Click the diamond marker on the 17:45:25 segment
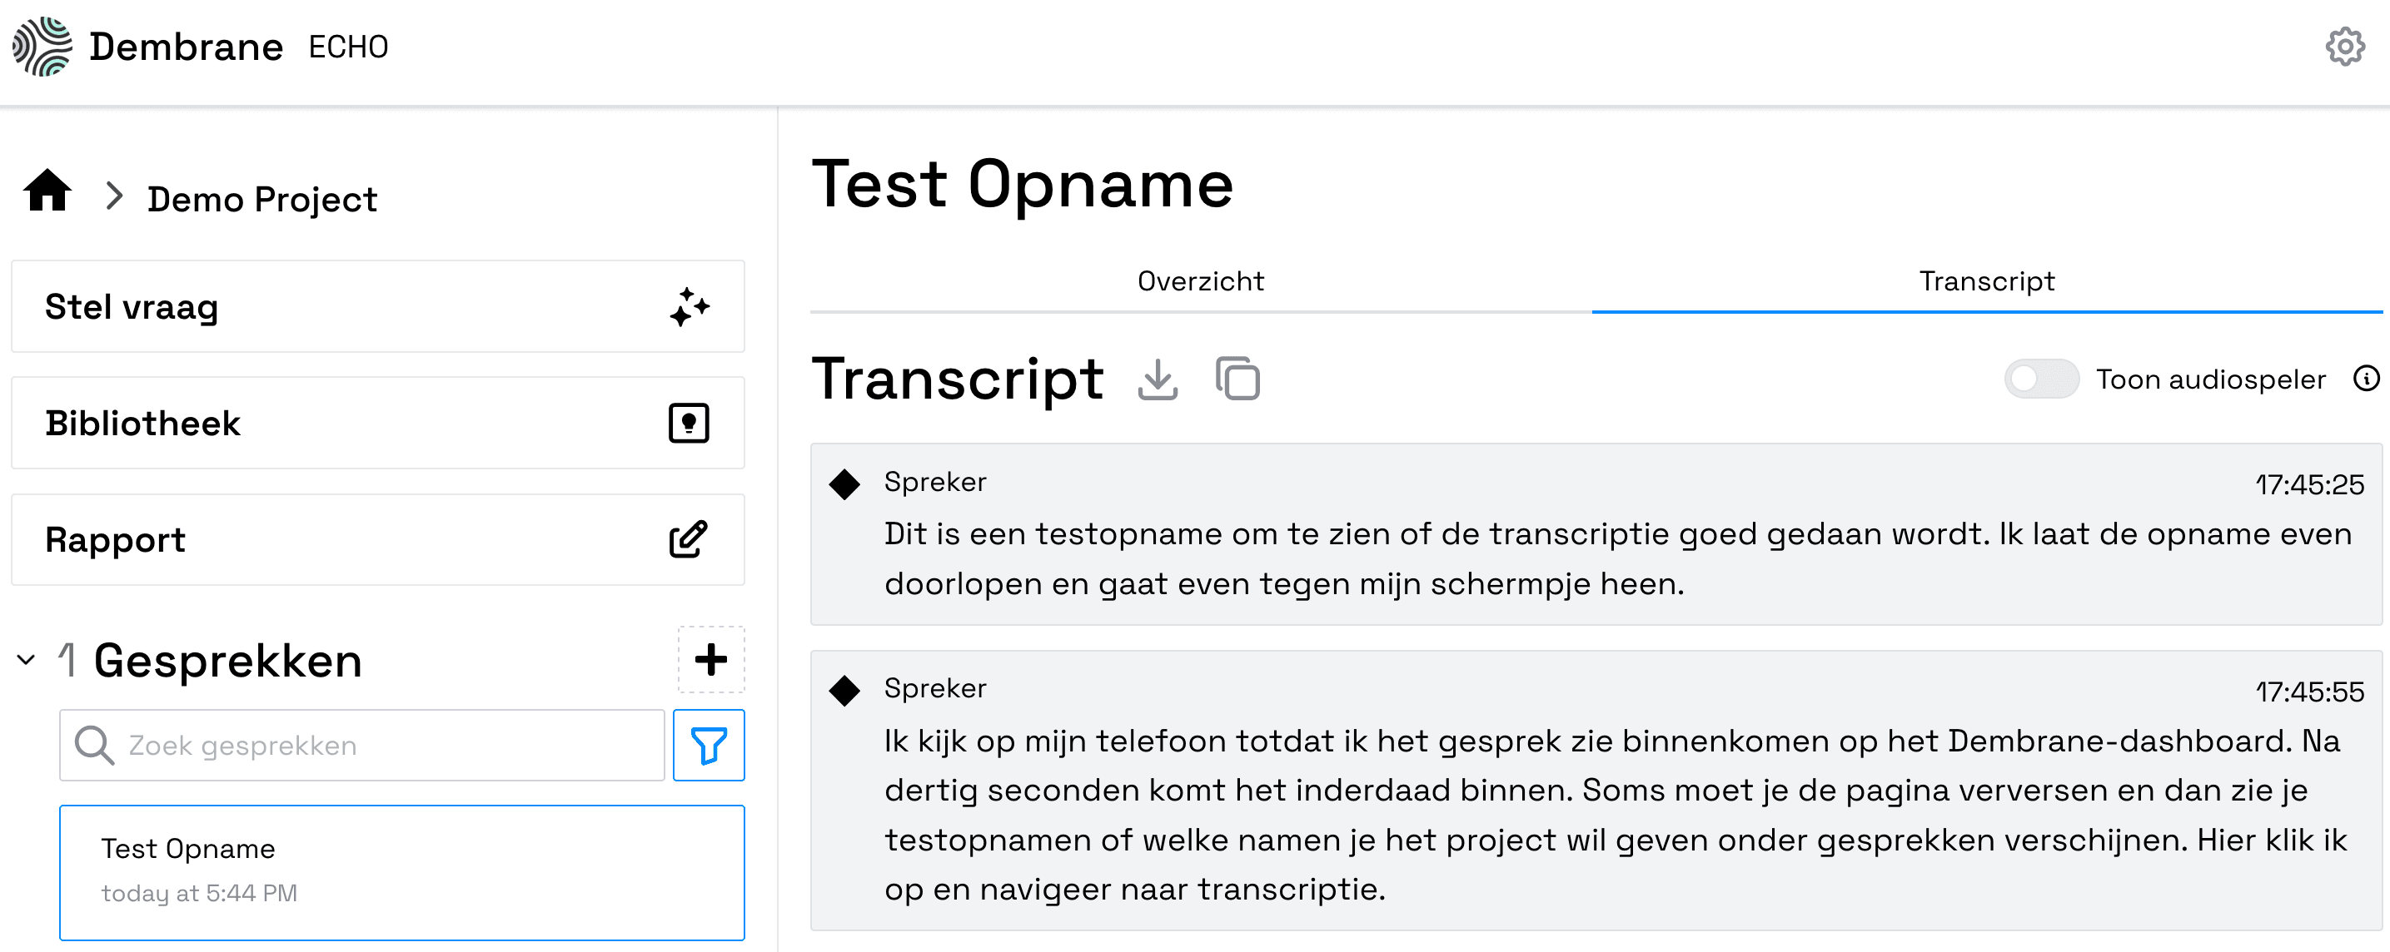2390x952 pixels. tap(844, 483)
